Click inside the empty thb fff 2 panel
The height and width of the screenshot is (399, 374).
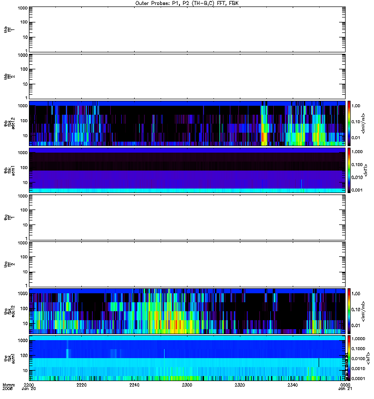point(187,76)
